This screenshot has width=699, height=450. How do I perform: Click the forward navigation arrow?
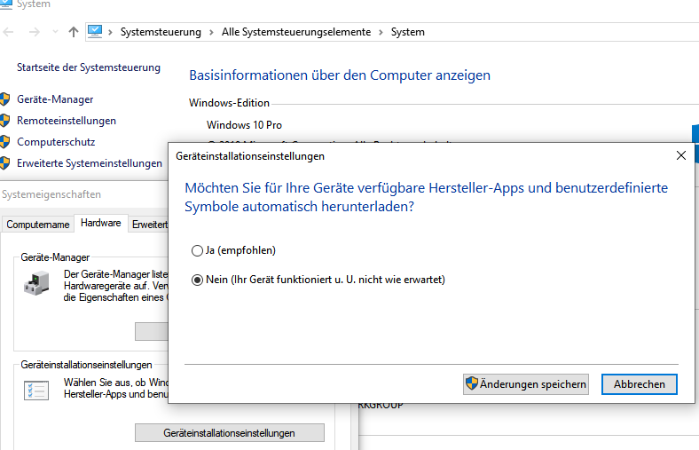[x=35, y=32]
